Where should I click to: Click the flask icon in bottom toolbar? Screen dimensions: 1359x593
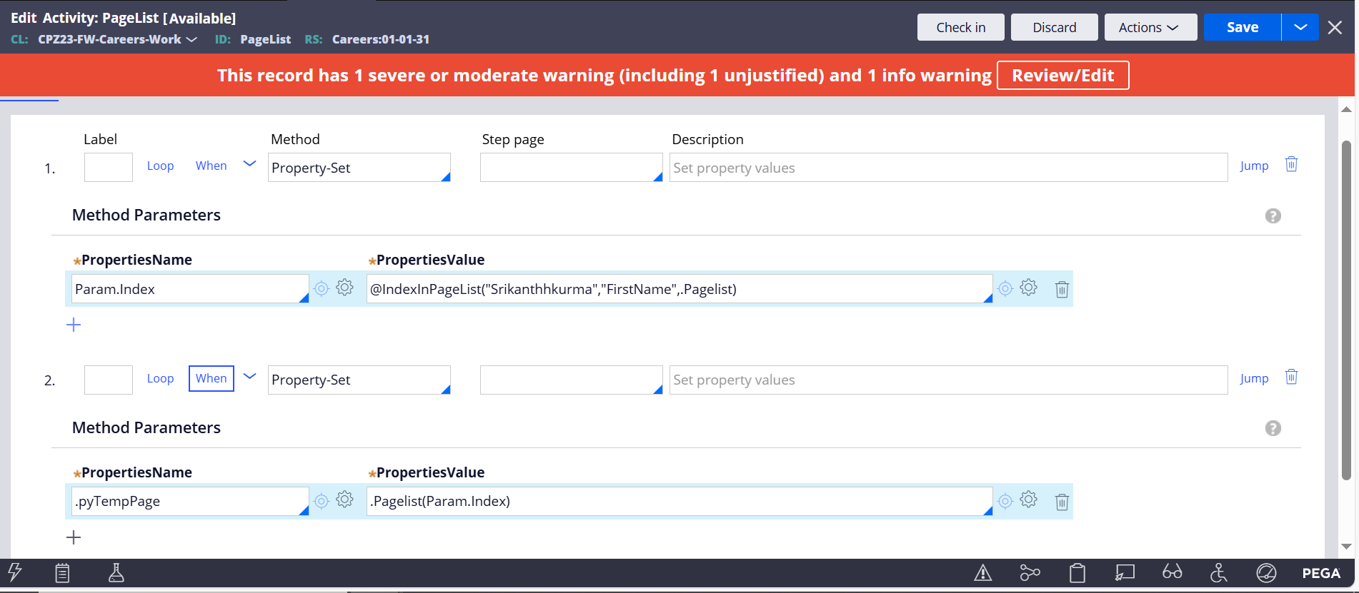point(116,572)
